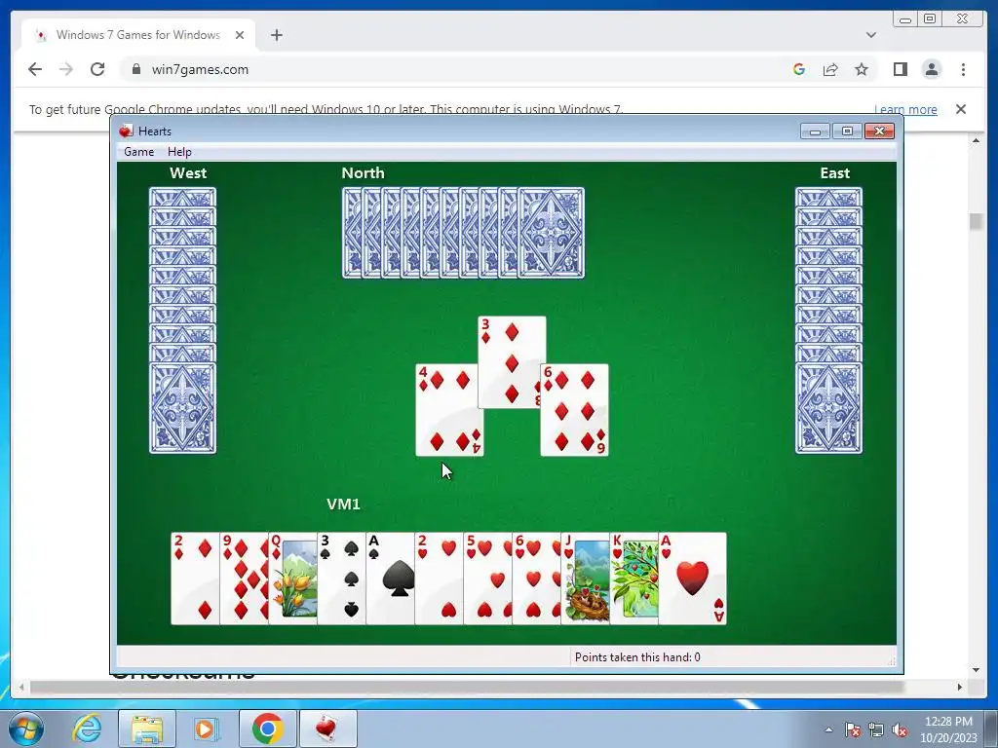Click the site lock icon in address bar
998x748 pixels.
click(x=135, y=69)
